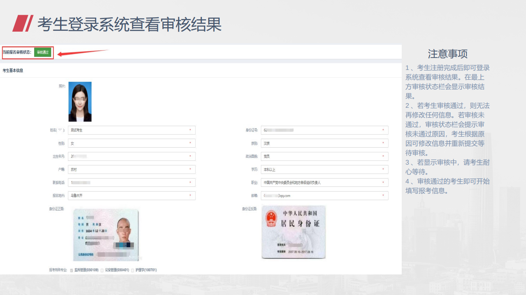Select the 族别 field showing 汉族

tap(324, 144)
